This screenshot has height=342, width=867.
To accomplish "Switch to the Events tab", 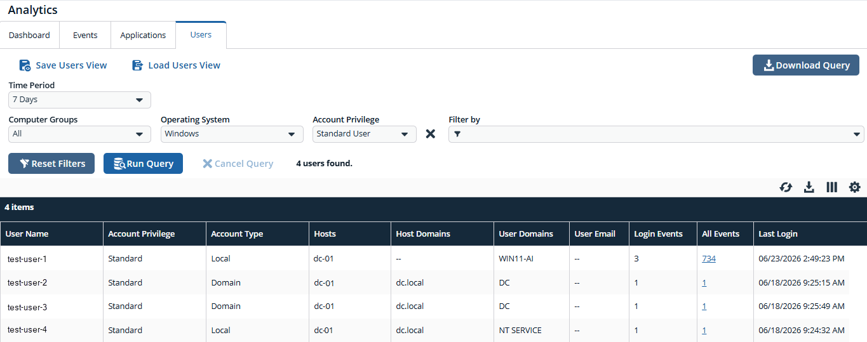I will click(x=85, y=35).
